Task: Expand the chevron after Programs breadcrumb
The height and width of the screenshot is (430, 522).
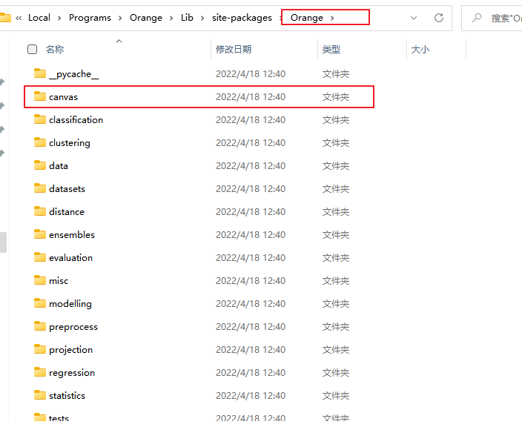Action: (120, 18)
